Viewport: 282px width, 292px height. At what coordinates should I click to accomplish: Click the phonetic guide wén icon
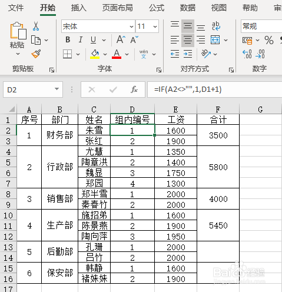pos(144,54)
